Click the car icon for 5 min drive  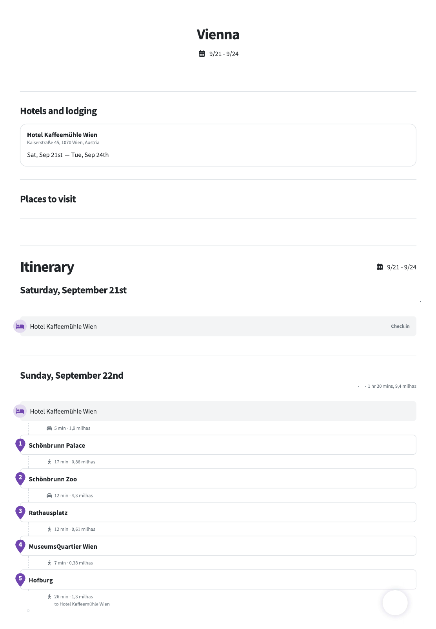49,428
